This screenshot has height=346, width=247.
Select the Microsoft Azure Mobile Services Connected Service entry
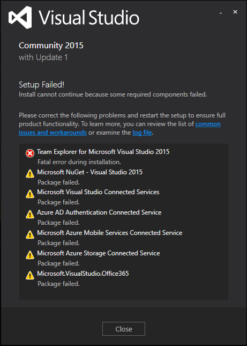(109, 233)
